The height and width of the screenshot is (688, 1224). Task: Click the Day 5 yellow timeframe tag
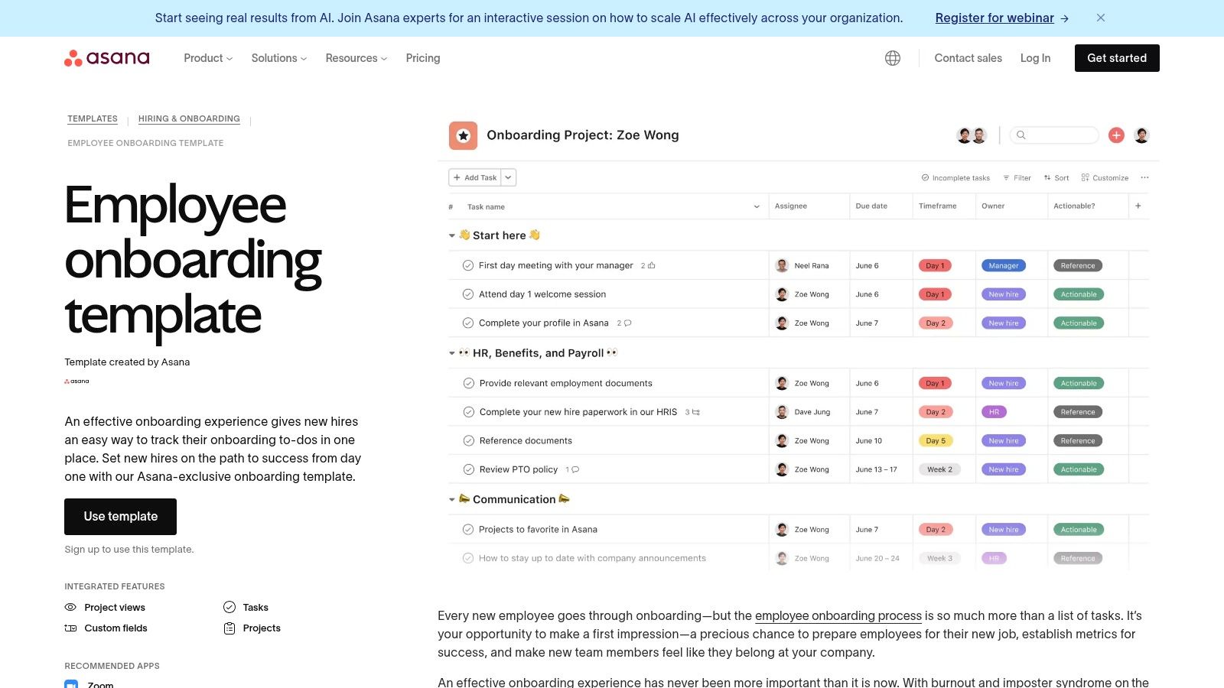point(935,440)
